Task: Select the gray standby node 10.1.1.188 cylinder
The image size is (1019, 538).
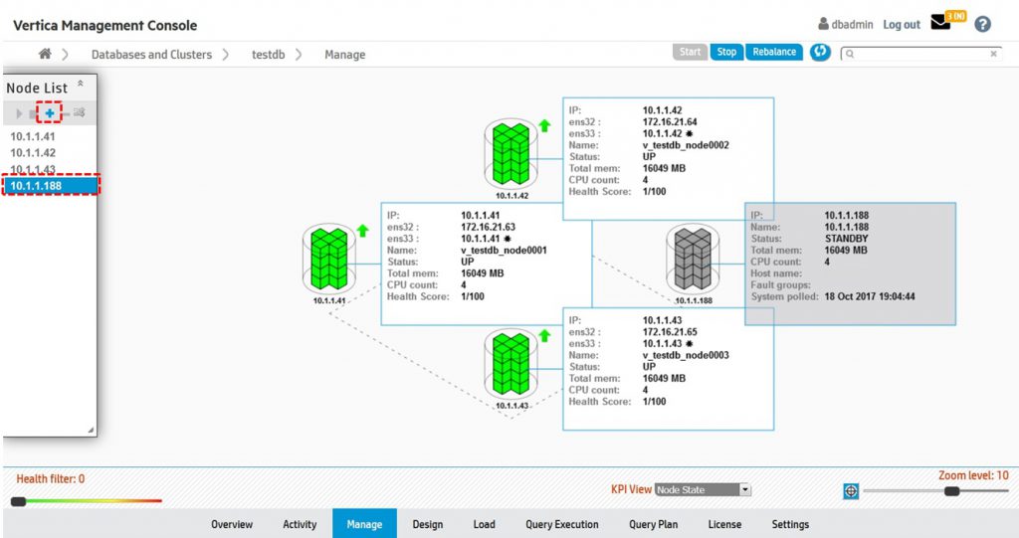Action: coord(693,261)
